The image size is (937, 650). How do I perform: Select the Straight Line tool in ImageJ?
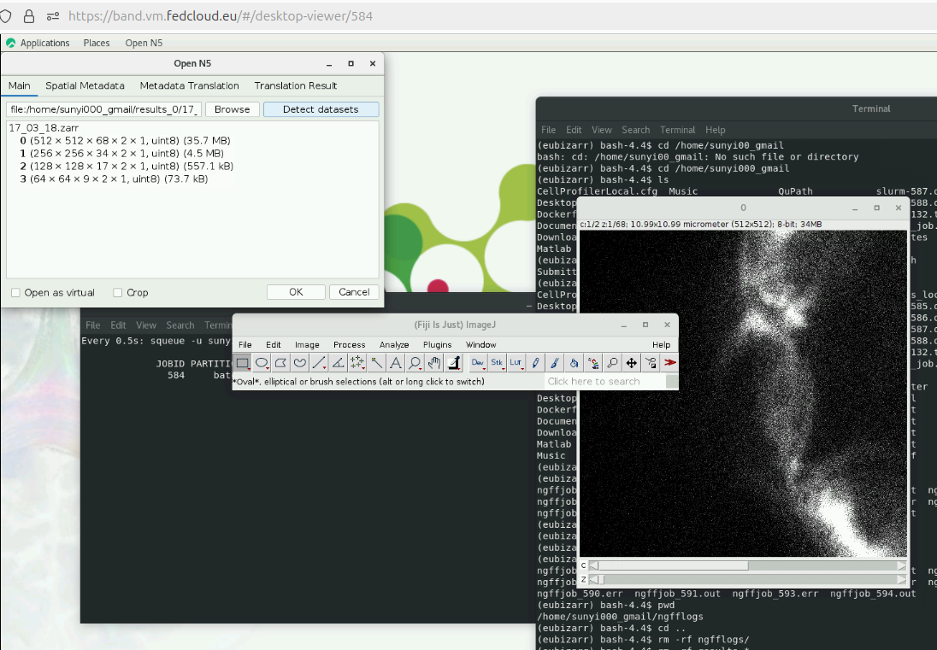tap(319, 363)
